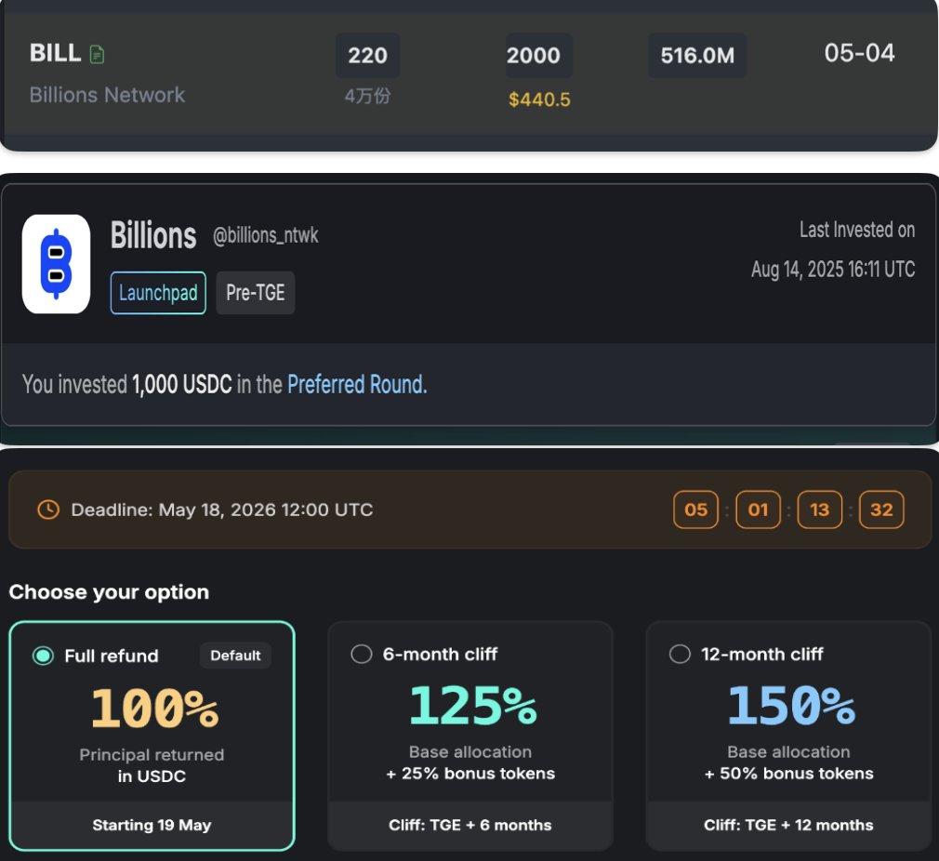Click the 220 value badge
The width and height of the screenshot is (939, 861).
pyautogui.click(x=367, y=56)
